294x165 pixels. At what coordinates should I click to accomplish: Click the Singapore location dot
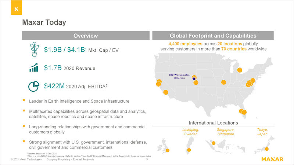[214, 143]
